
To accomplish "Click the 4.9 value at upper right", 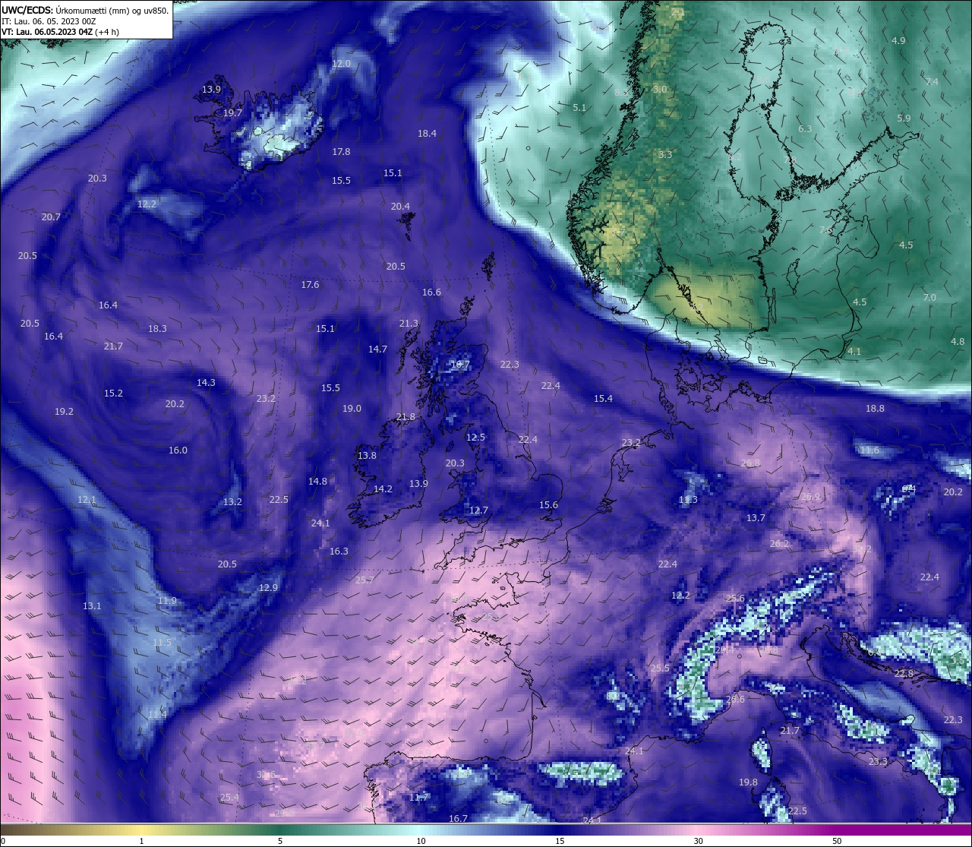I will click(898, 40).
